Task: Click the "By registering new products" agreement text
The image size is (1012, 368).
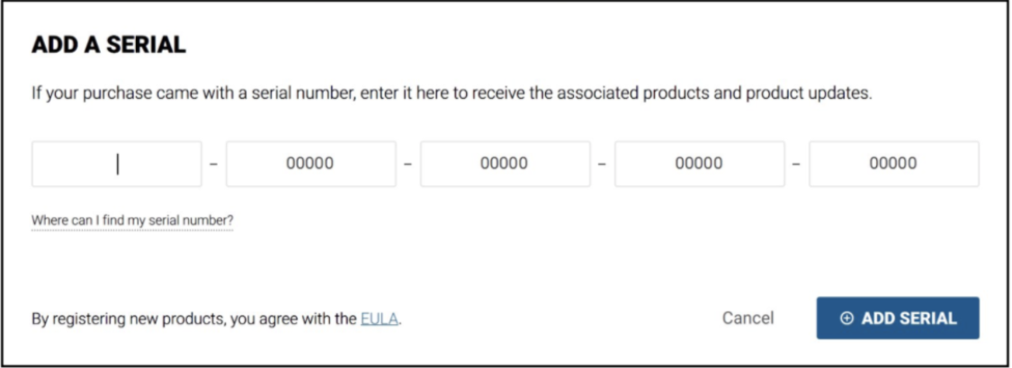Action: [x=194, y=319]
